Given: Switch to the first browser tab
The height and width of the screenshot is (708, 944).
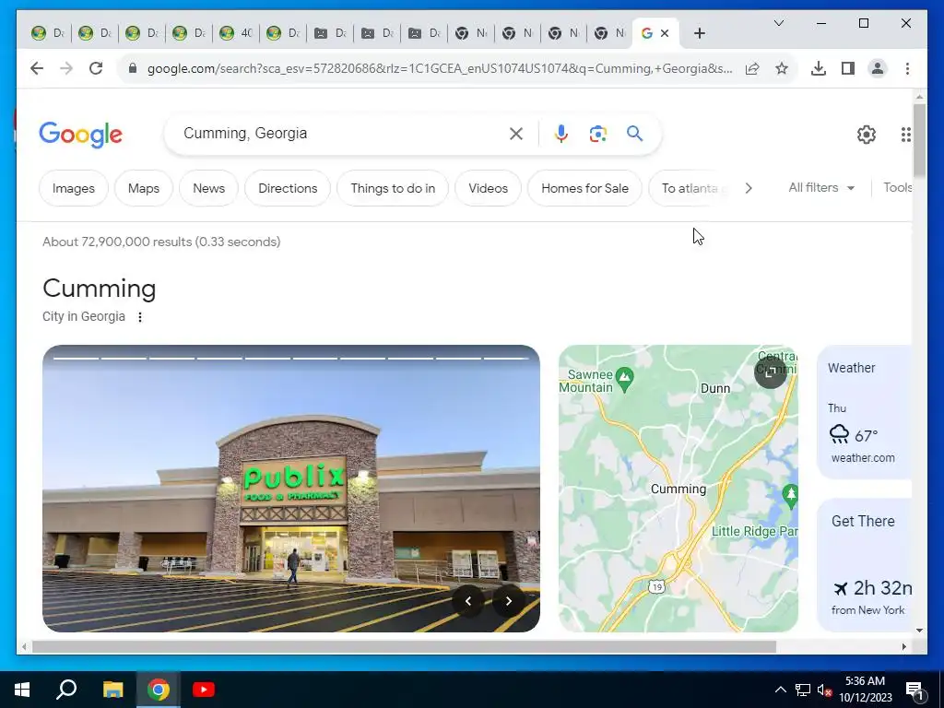Looking at the screenshot, I should (x=48, y=33).
